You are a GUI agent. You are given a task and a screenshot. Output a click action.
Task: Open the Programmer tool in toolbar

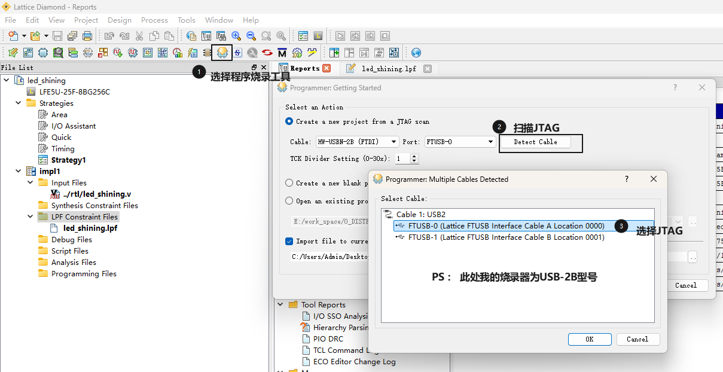coord(222,53)
